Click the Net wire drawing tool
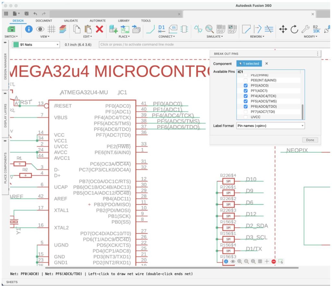Screen dimensions: 332x286 click(x=150, y=30)
